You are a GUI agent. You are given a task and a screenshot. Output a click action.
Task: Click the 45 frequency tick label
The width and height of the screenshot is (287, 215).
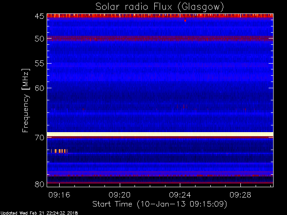[x=39, y=17]
